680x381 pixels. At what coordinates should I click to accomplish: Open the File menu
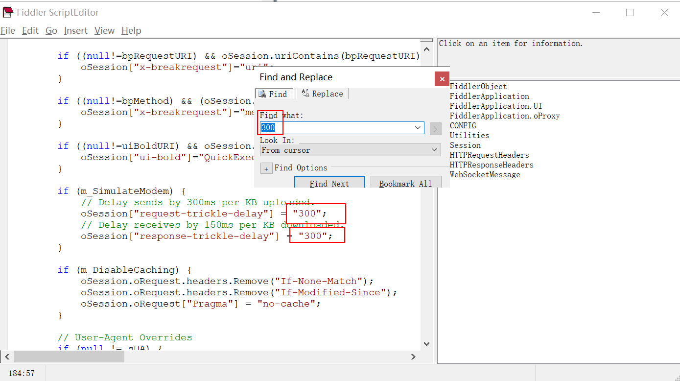[x=8, y=30]
